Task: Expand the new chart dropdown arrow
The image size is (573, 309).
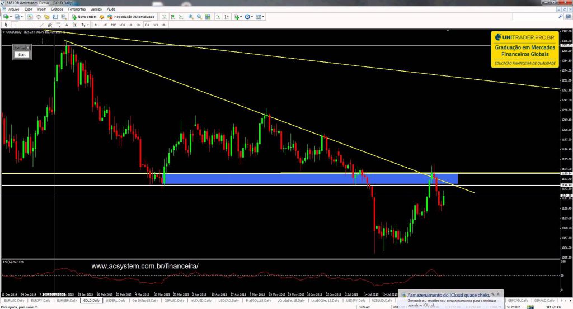Action: click(x=11, y=17)
